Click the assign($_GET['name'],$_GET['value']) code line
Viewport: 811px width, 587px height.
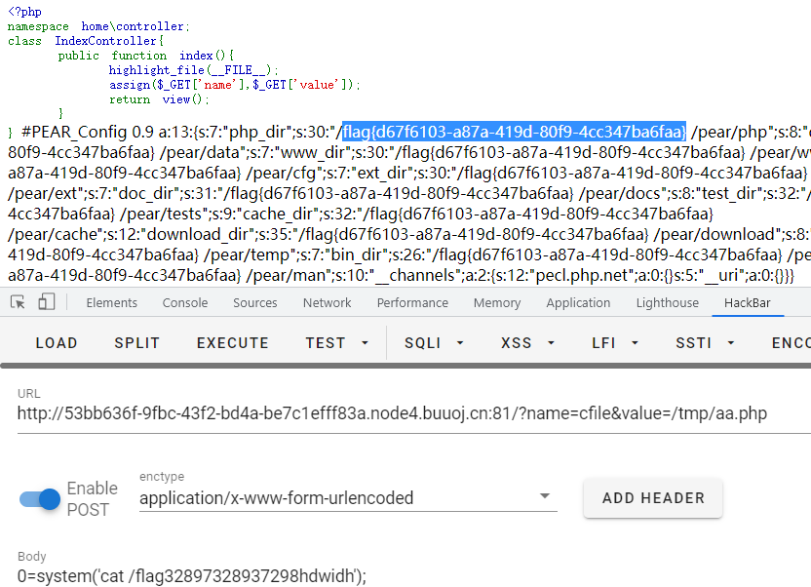coord(234,85)
